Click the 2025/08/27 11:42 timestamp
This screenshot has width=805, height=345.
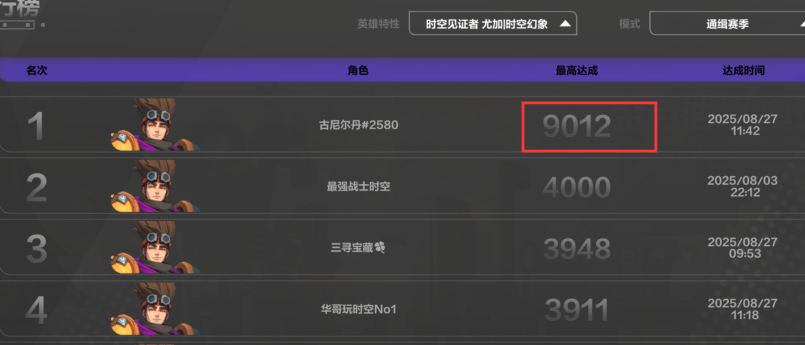click(743, 125)
